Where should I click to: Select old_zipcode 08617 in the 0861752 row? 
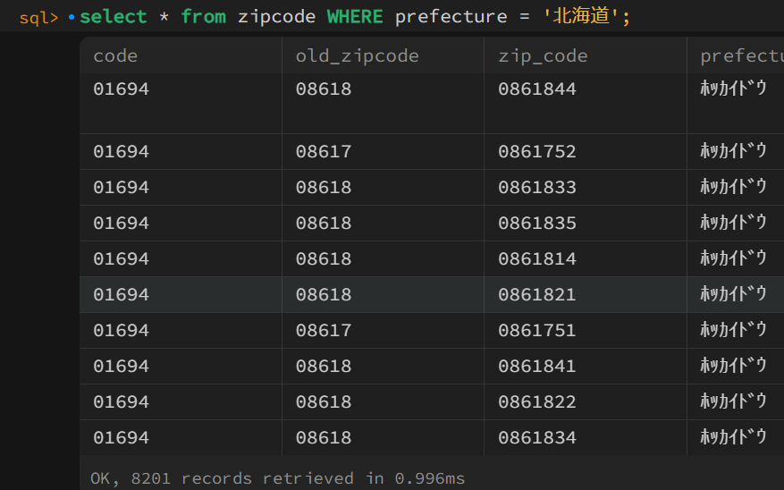(x=324, y=152)
